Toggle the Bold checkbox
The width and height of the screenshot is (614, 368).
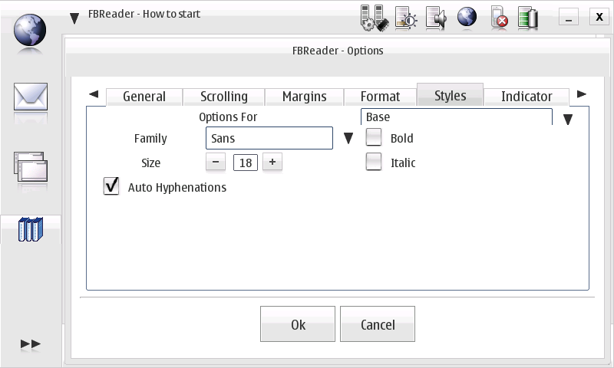tap(374, 138)
